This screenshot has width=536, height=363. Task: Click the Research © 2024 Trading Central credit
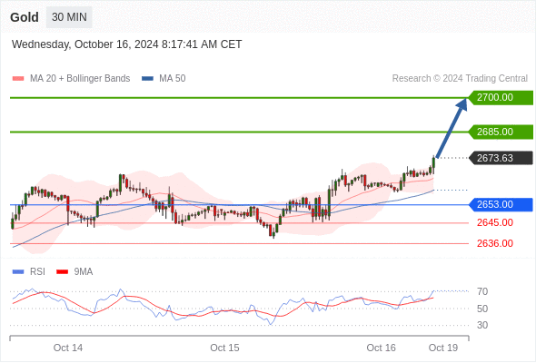pos(460,79)
